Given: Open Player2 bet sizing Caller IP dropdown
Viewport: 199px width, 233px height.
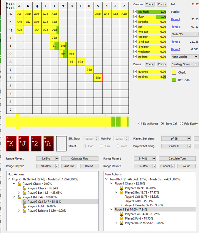Looking at the screenshot, I should pos(176,146).
